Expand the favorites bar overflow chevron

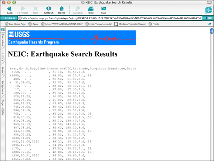click(x=210, y=24)
